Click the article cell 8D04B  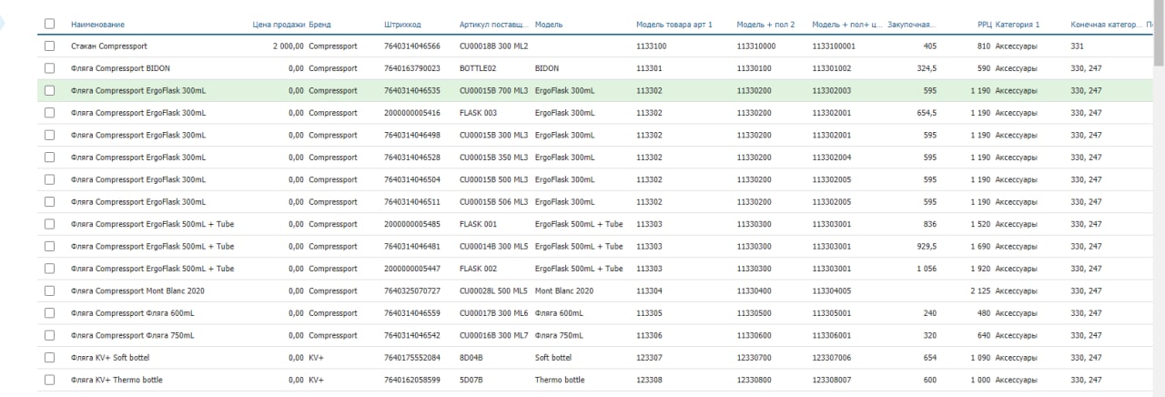pyautogui.click(x=471, y=358)
